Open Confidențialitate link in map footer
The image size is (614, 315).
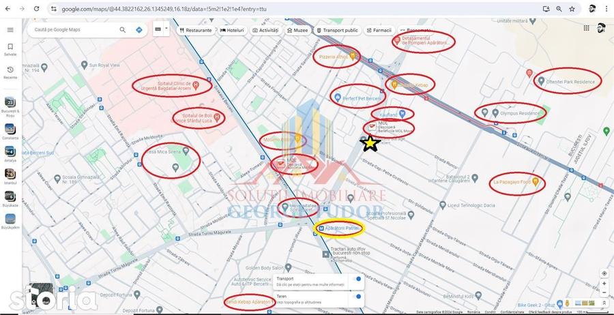pos(512,312)
